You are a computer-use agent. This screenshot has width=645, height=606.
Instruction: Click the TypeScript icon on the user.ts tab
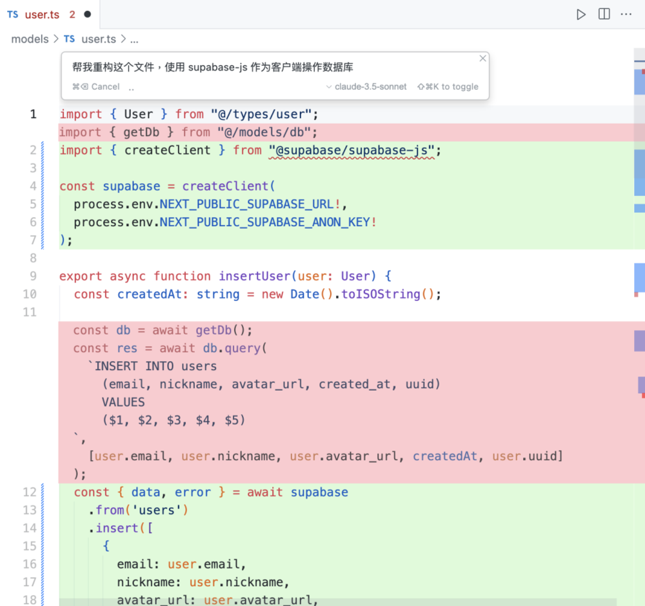[x=13, y=14]
